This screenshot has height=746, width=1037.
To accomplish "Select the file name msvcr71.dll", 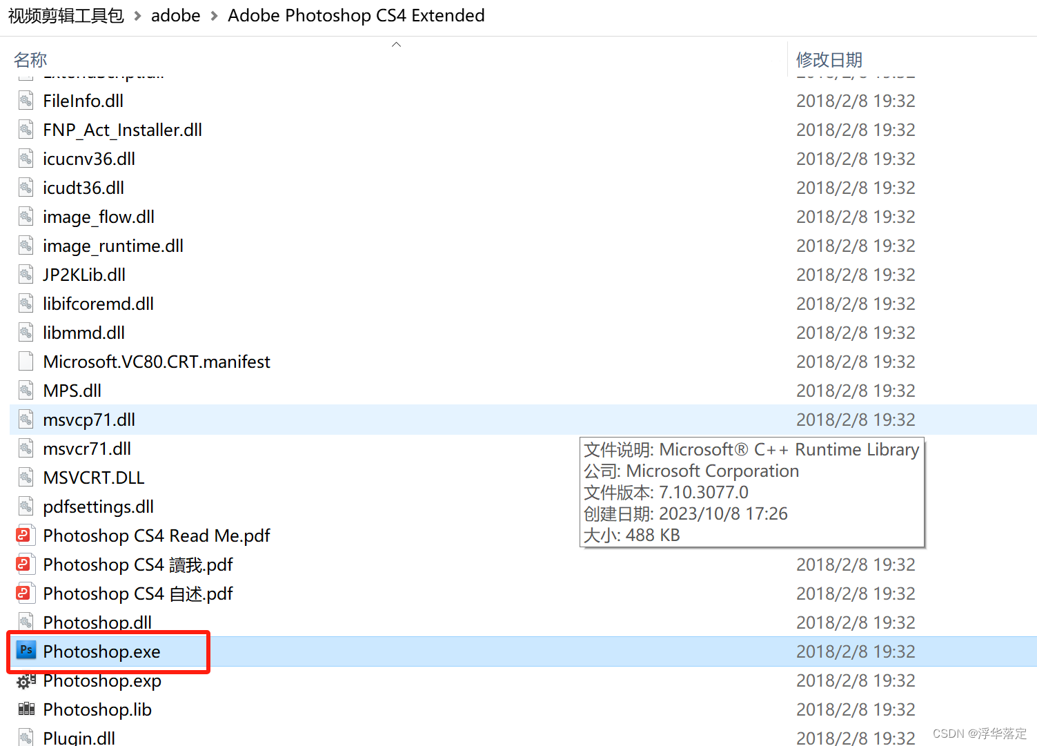I will (87, 449).
